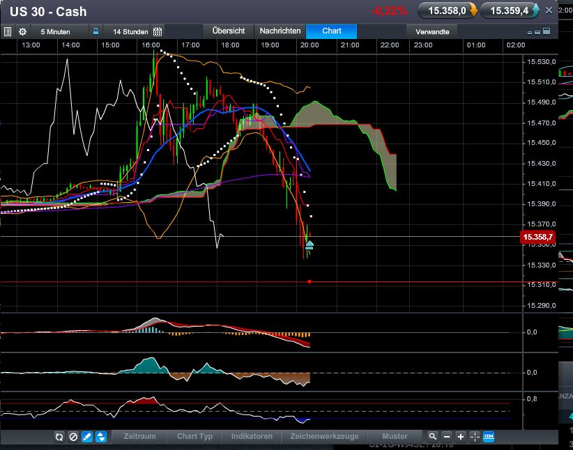Click the clear drawings circle-slash icon
This screenshot has height=450, width=573.
click(73, 437)
